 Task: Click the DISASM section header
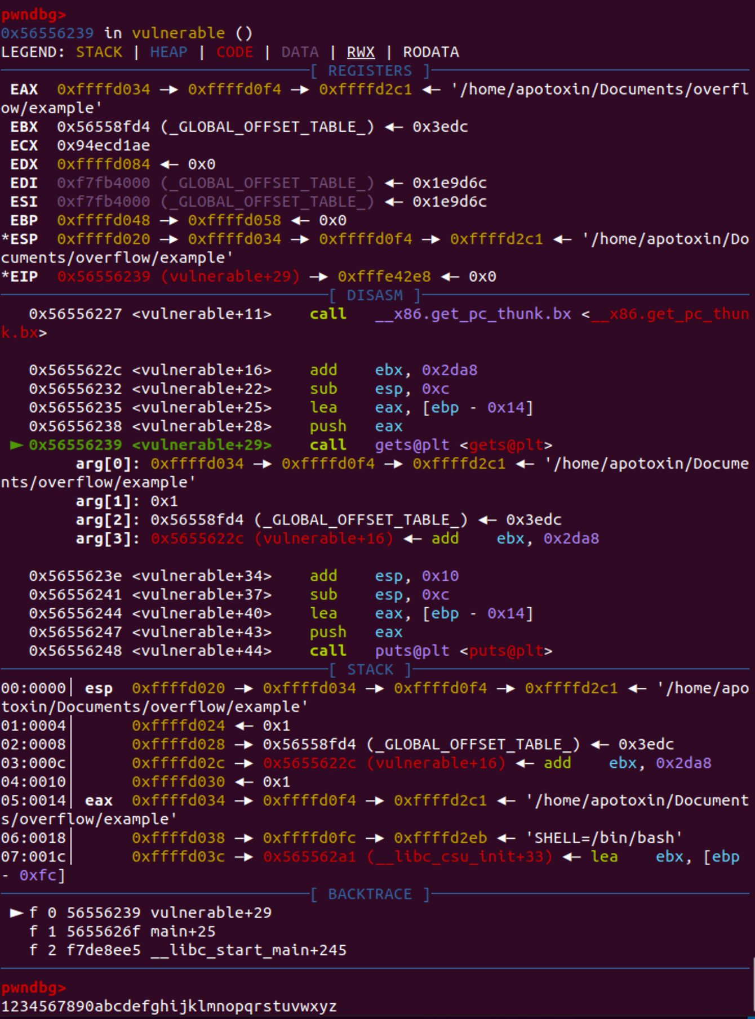point(375,295)
